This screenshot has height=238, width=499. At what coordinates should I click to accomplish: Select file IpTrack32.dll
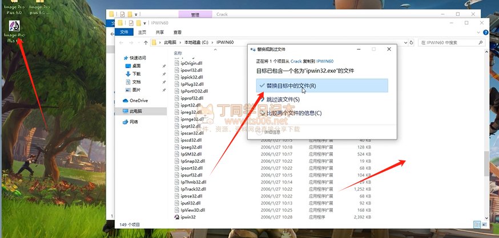coord(192,189)
